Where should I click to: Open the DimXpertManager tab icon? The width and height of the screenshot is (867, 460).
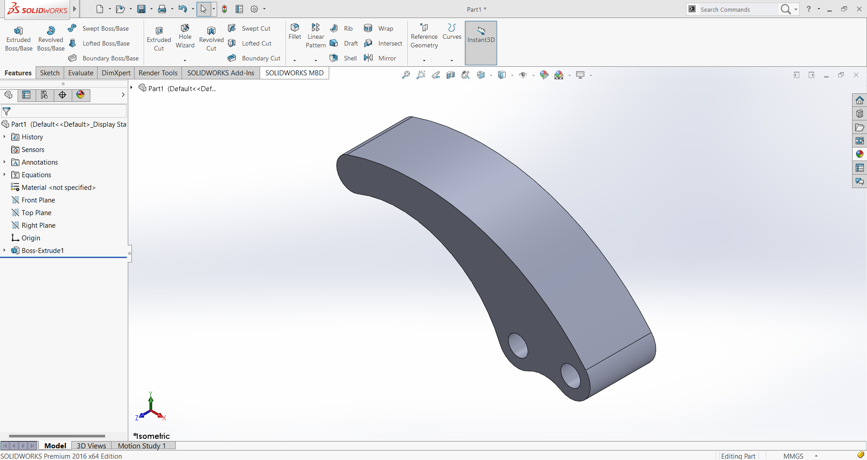tap(62, 95)
